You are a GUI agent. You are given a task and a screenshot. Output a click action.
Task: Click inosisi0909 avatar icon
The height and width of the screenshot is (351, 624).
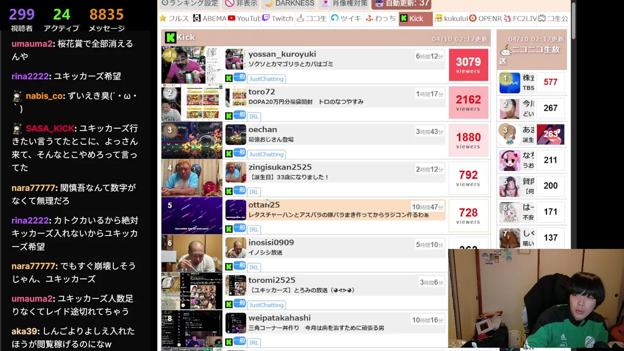pos(235,248)
